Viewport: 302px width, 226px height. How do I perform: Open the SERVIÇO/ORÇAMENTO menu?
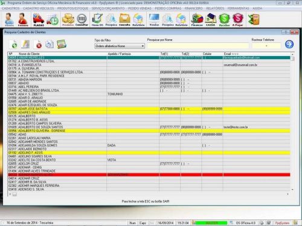[x=108, y=8]
